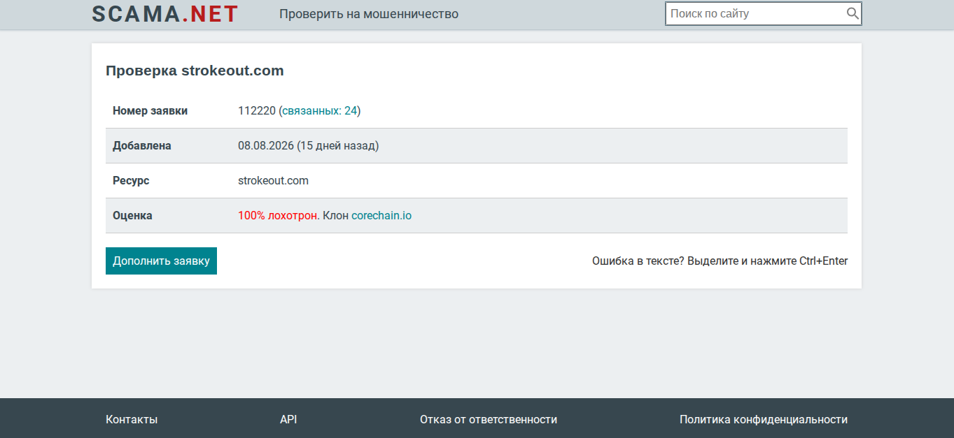This screenshot has width=954, height=438.
Task: Click the date '08.08.2026 (15 дней назад)'
Action: pyautogui.click(x=309, y=145)
